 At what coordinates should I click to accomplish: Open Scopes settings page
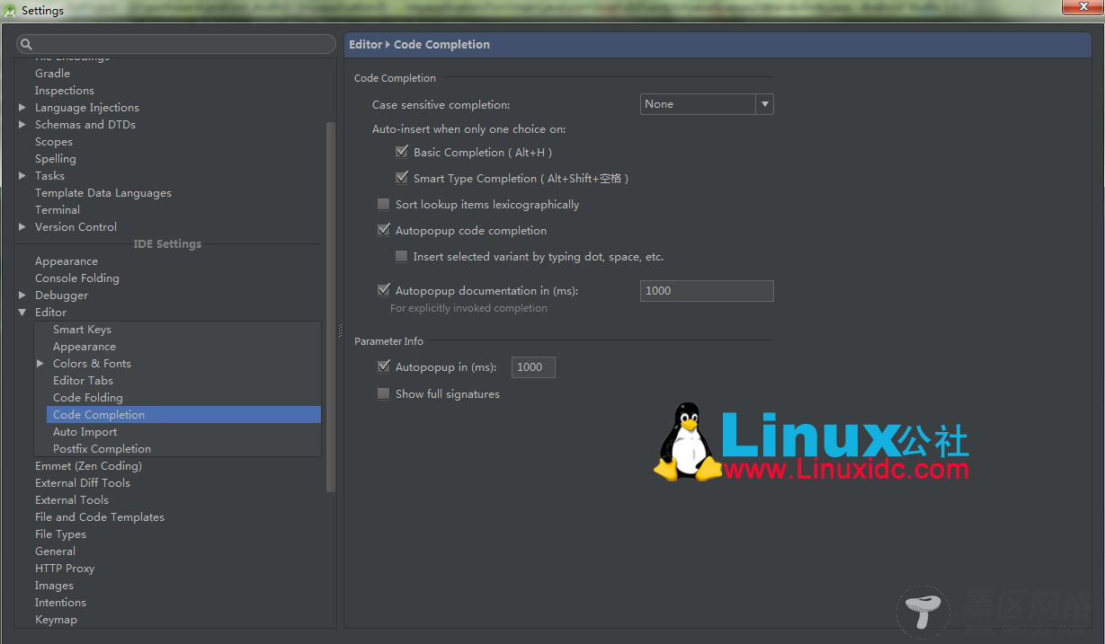(x=54, y=142)
